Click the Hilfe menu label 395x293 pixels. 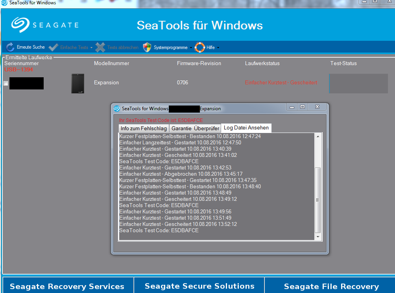(x=210, y=47)
